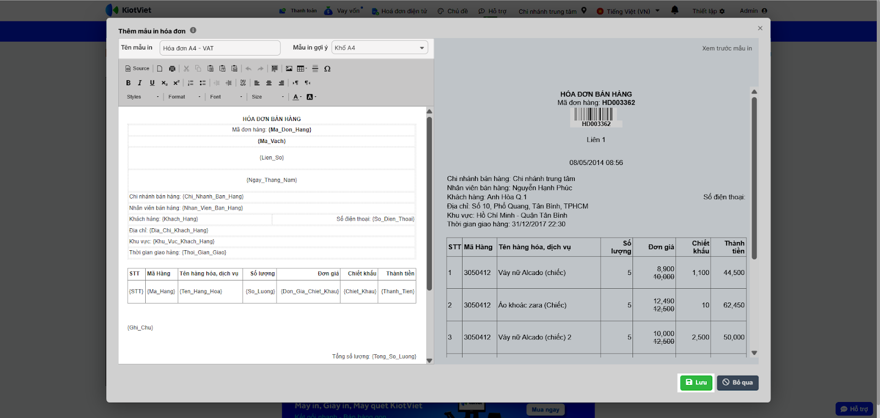
Task: Click the {Ghi_Chu} placeholder in editor
Action: [140, 328]
